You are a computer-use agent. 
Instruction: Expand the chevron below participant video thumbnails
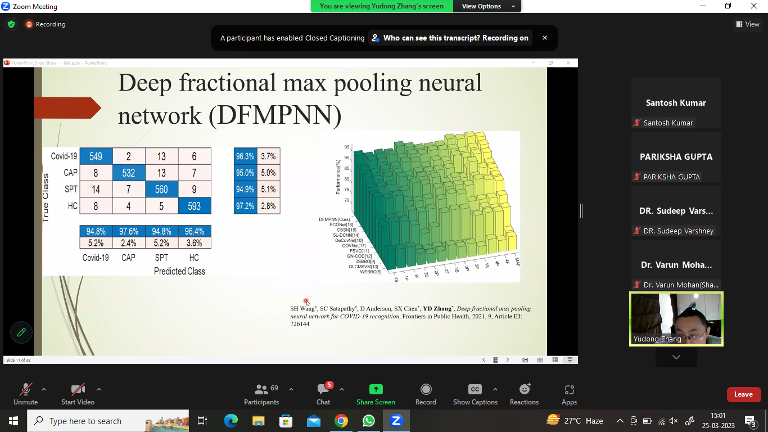point(676,357)
